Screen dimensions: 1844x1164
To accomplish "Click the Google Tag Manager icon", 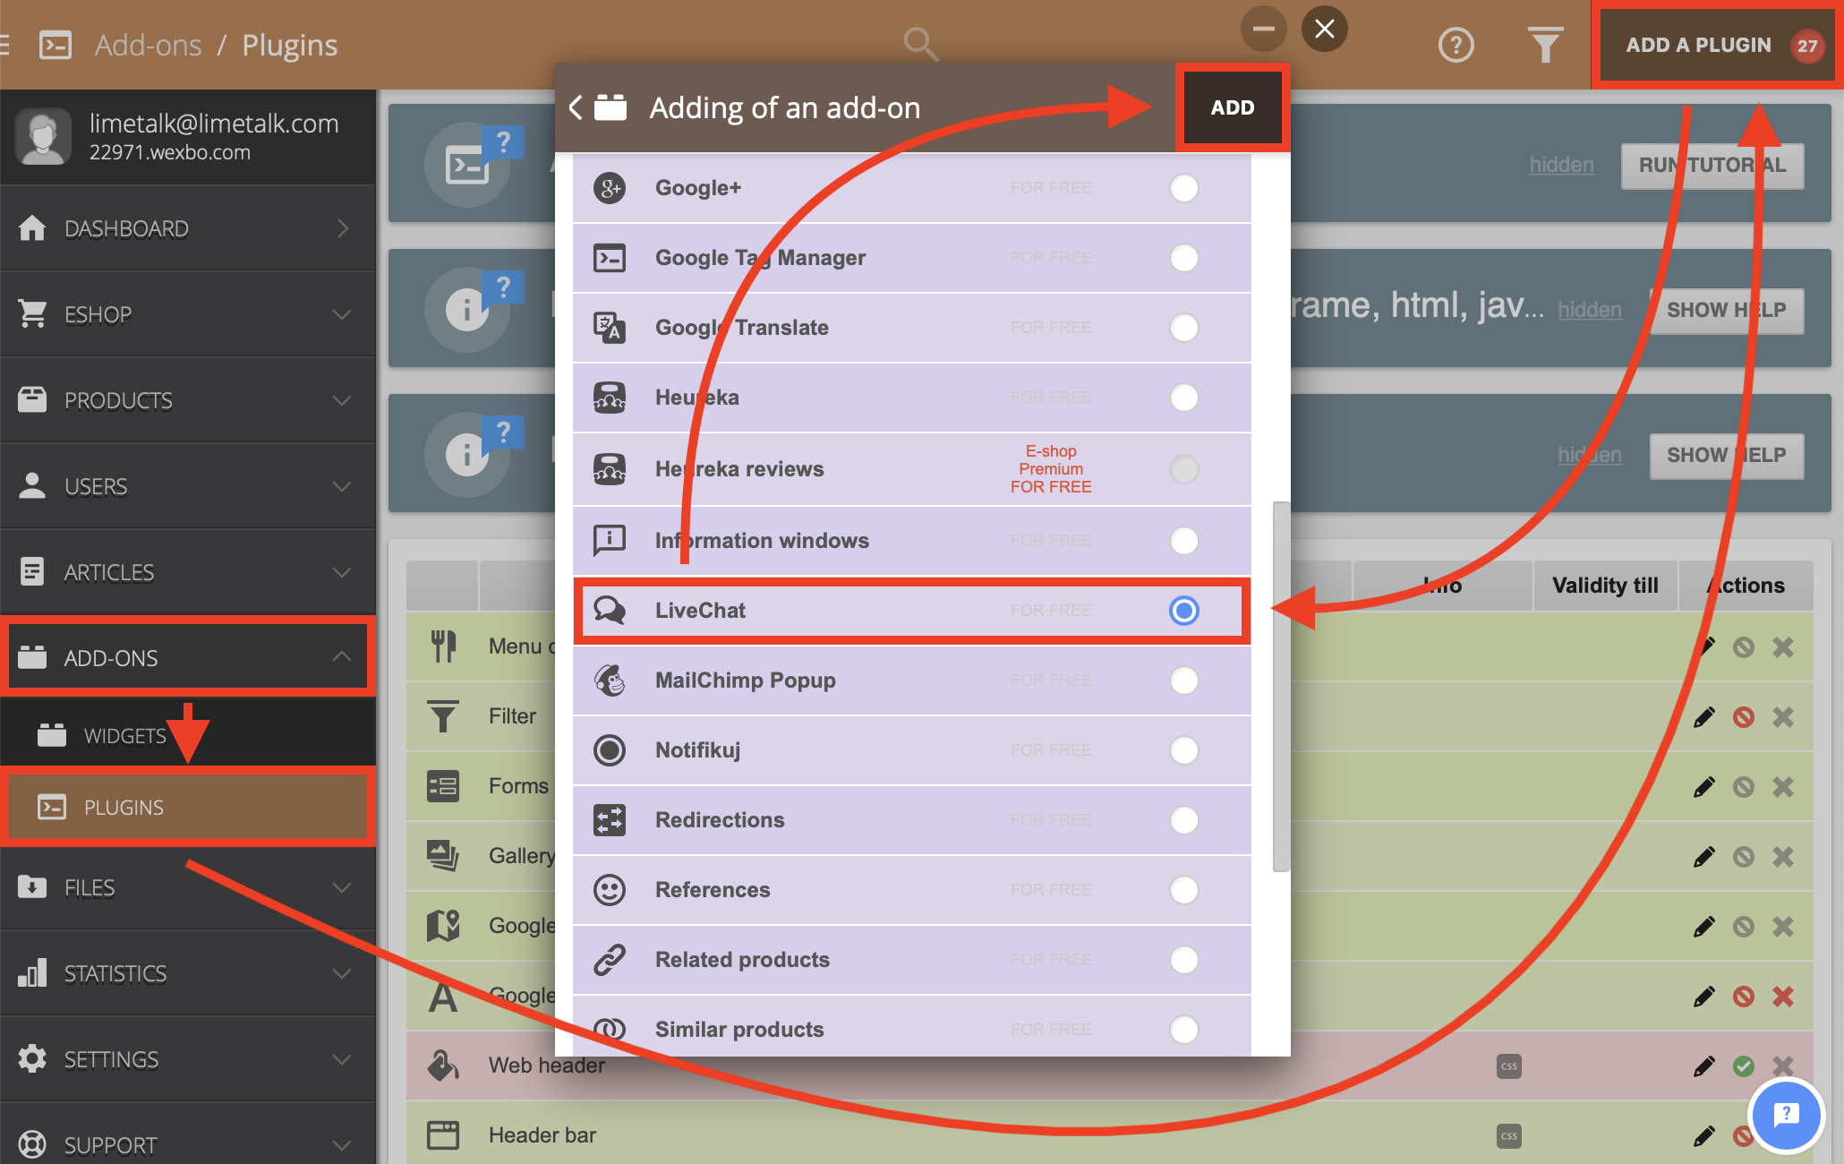I will coord(610,258).
